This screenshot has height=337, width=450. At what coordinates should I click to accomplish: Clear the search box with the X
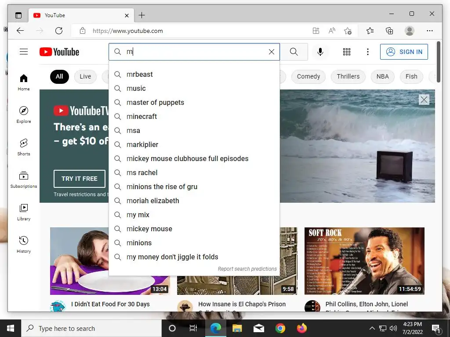[271, 52]
